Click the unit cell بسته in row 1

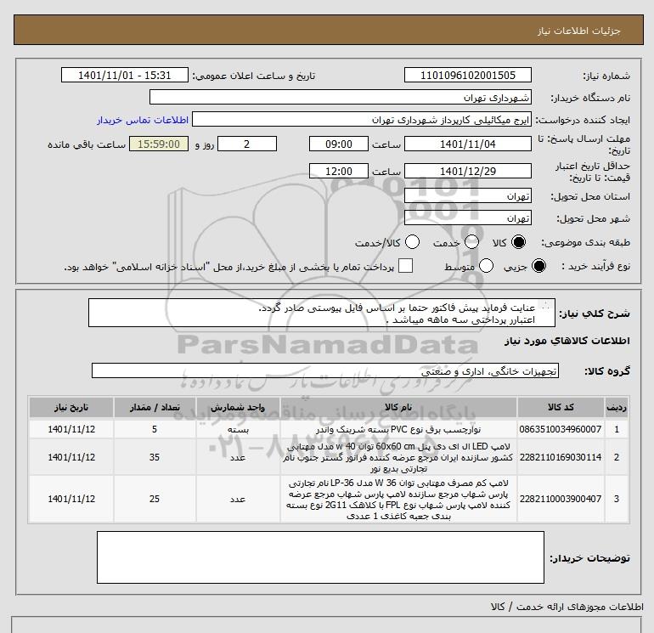tap(238, 429)
